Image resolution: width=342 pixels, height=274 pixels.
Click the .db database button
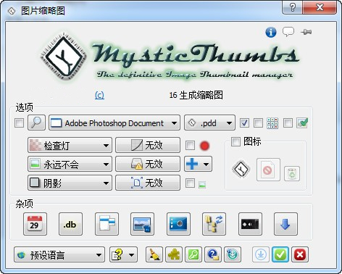[x=70, y=224]
